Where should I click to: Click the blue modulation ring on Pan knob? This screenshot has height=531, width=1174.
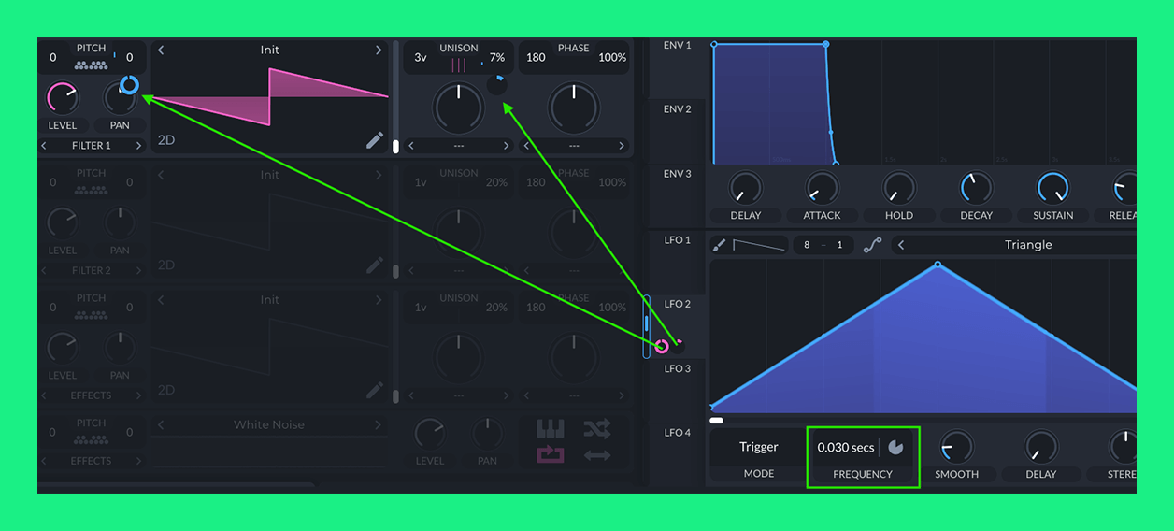(x=129, y=86)
